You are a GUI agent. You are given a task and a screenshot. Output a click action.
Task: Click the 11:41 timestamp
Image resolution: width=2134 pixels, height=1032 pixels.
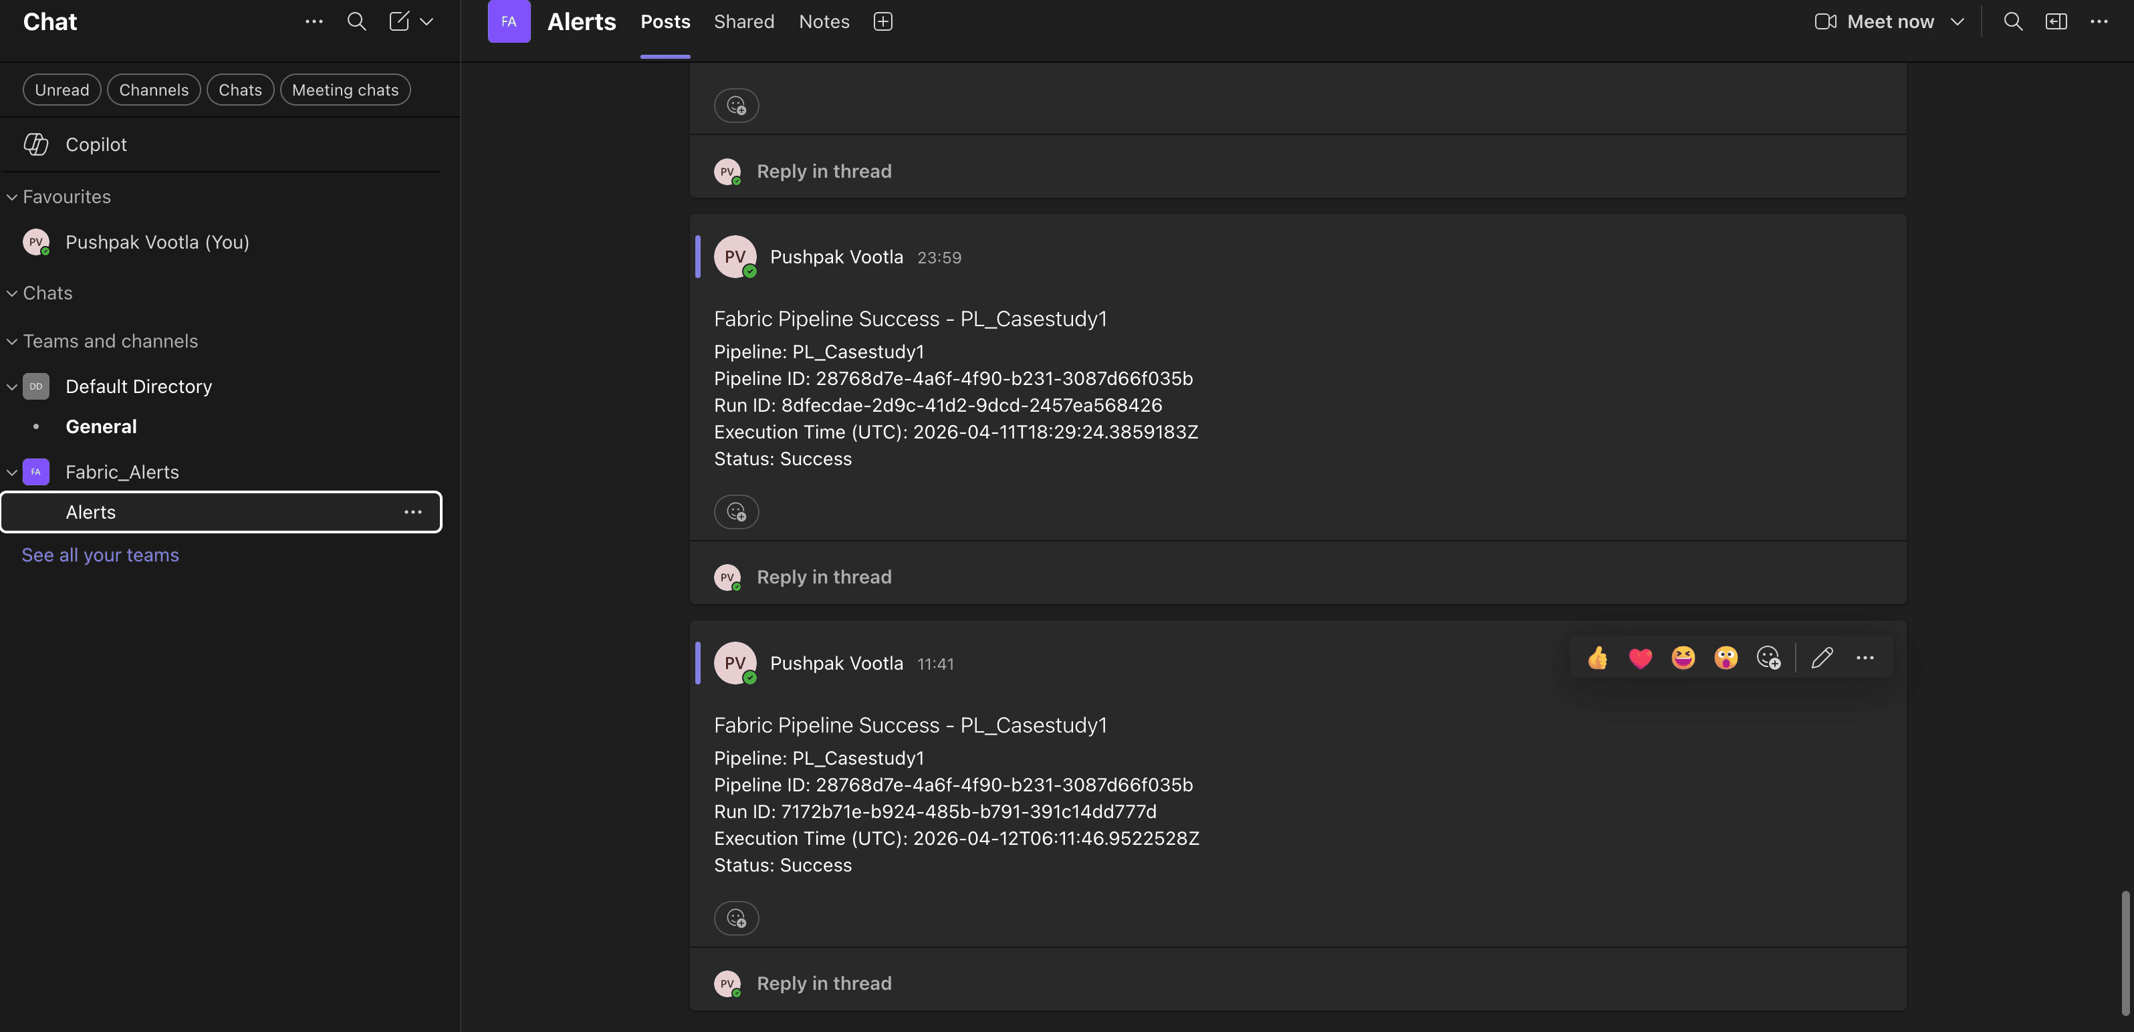(x=936, y=664)
